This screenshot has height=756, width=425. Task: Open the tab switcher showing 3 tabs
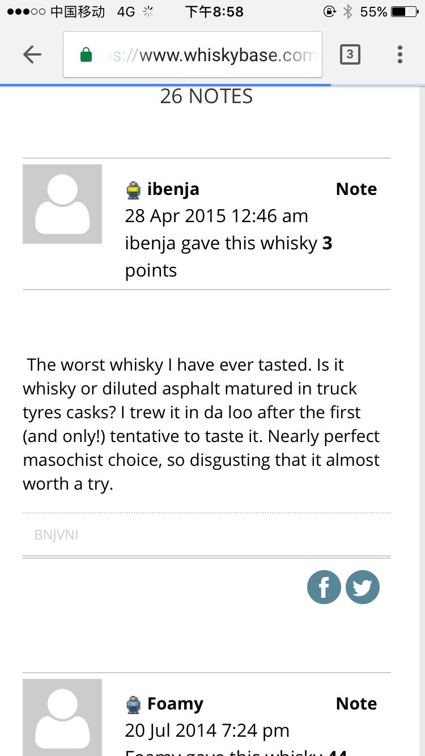(x=350, y=54)
